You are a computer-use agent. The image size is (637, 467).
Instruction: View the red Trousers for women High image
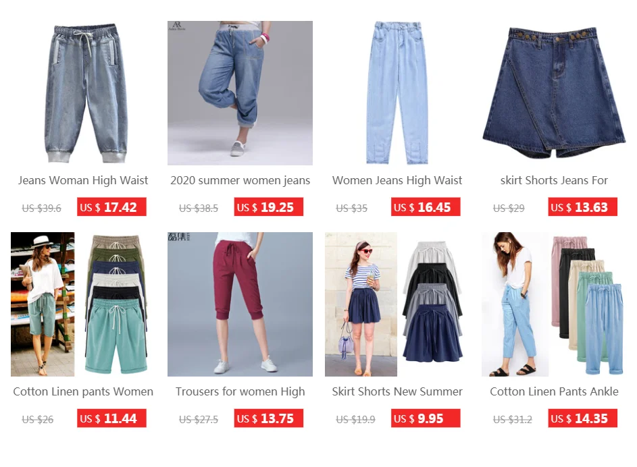click(x=240, y=304)
